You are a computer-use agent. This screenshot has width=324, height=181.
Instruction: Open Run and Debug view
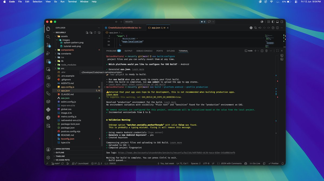[x=48, y=53]
